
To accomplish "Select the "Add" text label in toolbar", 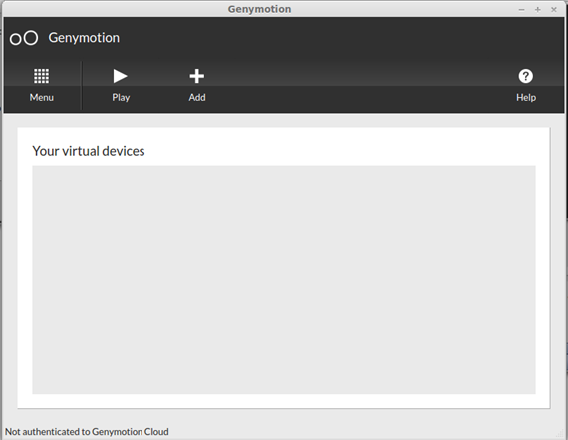I will click(x=197, y=97).
